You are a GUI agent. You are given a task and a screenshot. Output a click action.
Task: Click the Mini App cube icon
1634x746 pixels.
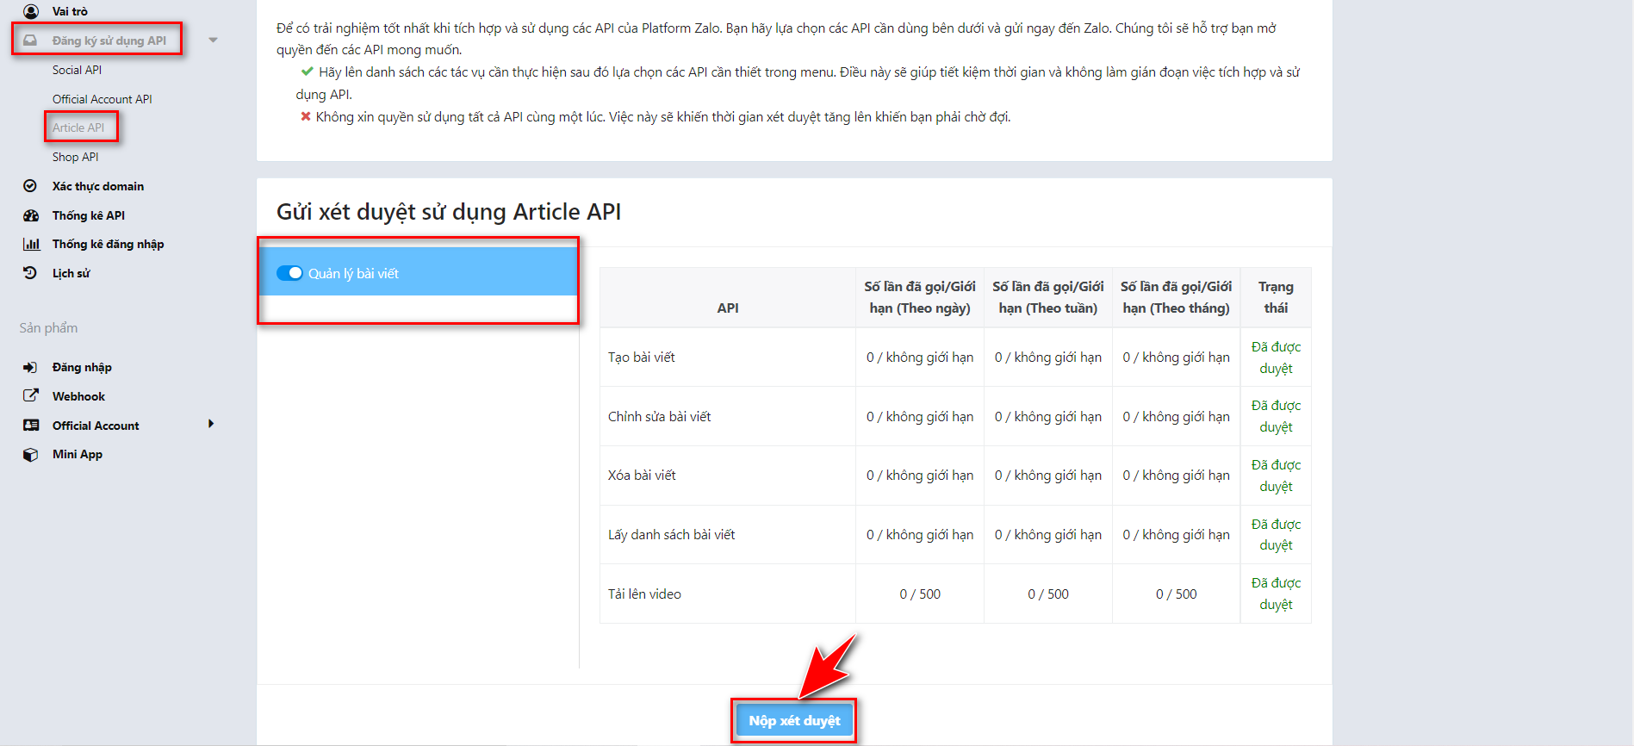(x=31, y=455)
